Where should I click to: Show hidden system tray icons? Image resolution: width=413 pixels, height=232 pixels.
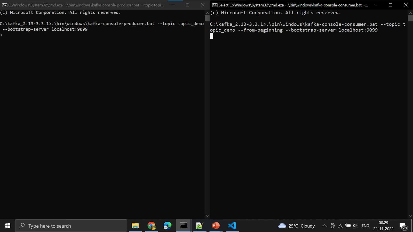coord(325,226)
